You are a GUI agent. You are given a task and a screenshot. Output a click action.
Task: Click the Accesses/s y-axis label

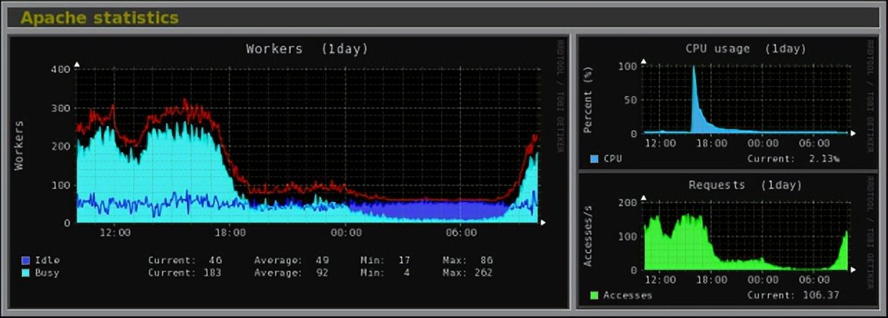(588, 236)
